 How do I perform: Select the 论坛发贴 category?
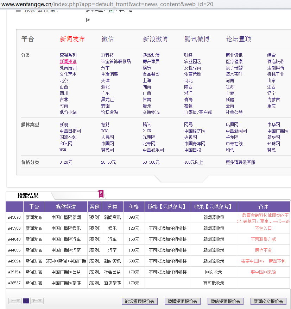pyautogui.click(x=109, y=112)
